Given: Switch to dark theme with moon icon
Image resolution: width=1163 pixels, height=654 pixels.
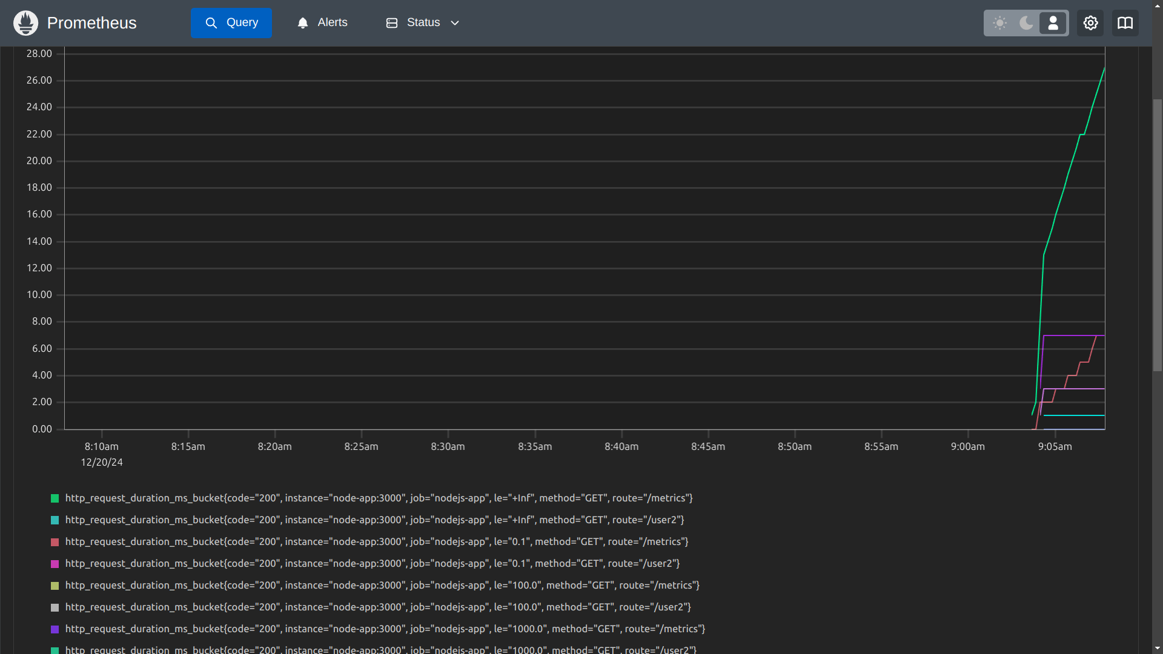Looking at the screenshot, I should pyautogui.click(x=1026, y=23).
